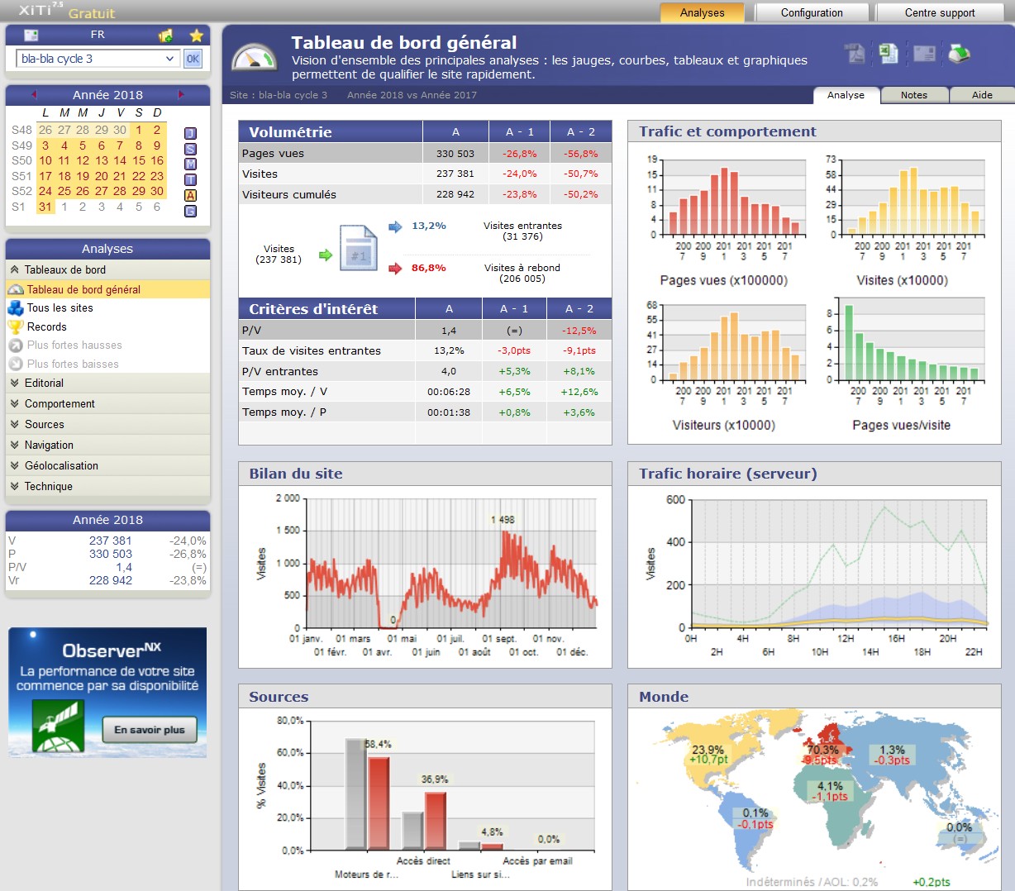Open the bla-bla cycle 3 site dropdown

click(97, 59)
